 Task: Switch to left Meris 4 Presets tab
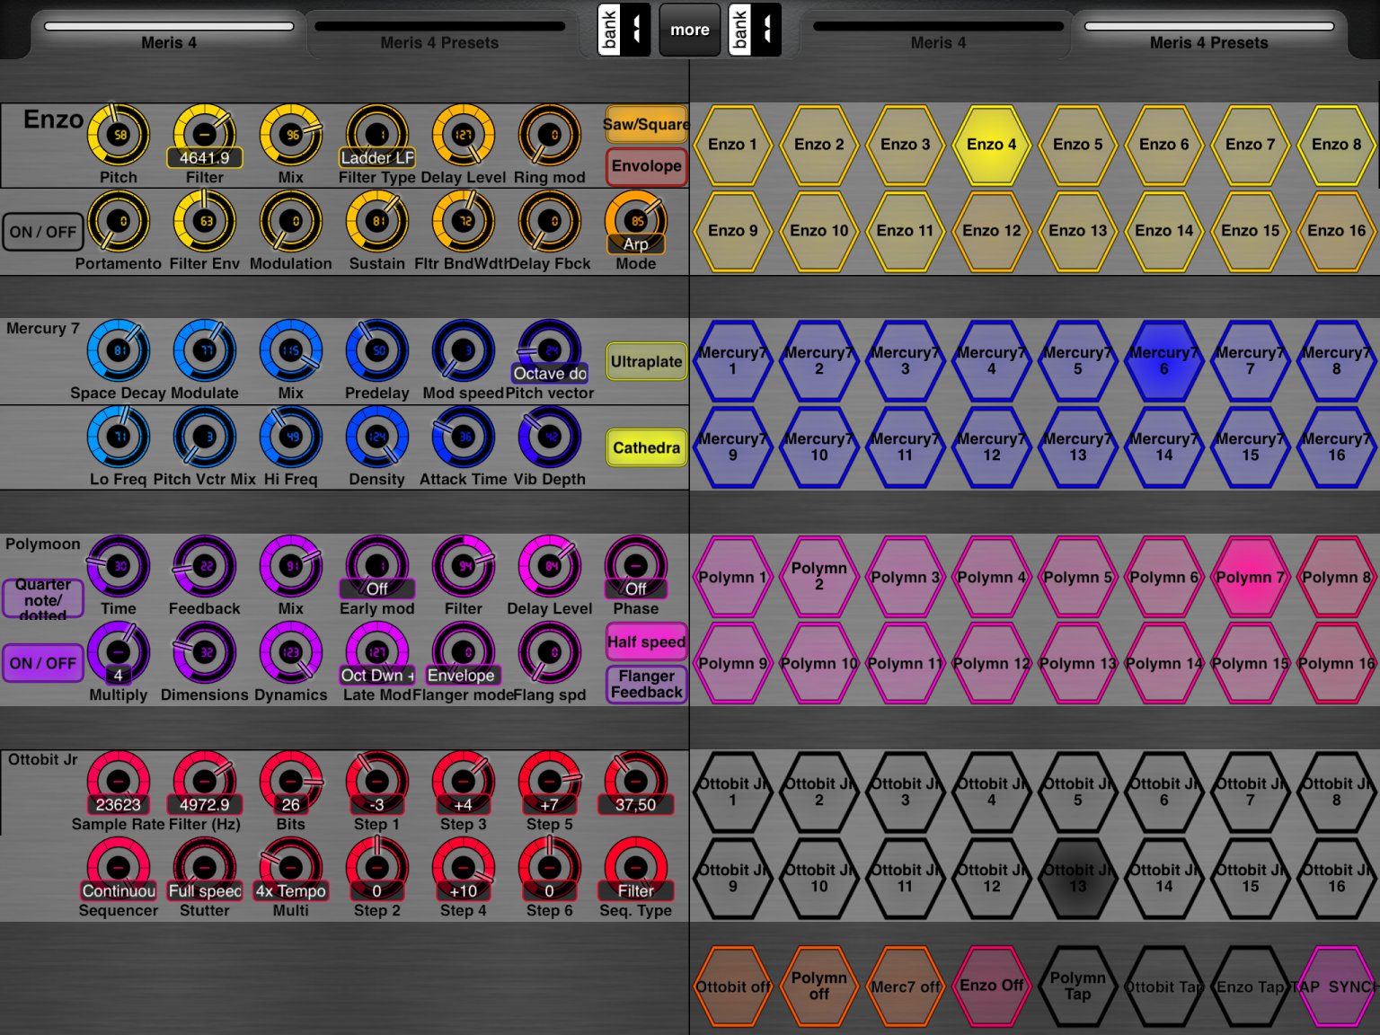pyautogui.click(x=439, y=36)
